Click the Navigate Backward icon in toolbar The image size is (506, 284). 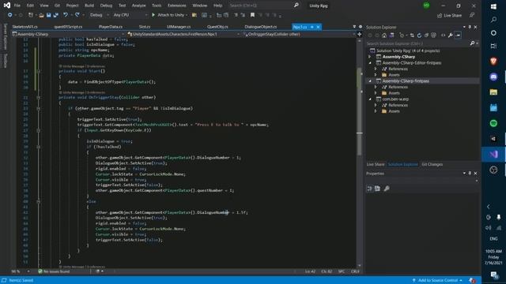pos(9,15)
